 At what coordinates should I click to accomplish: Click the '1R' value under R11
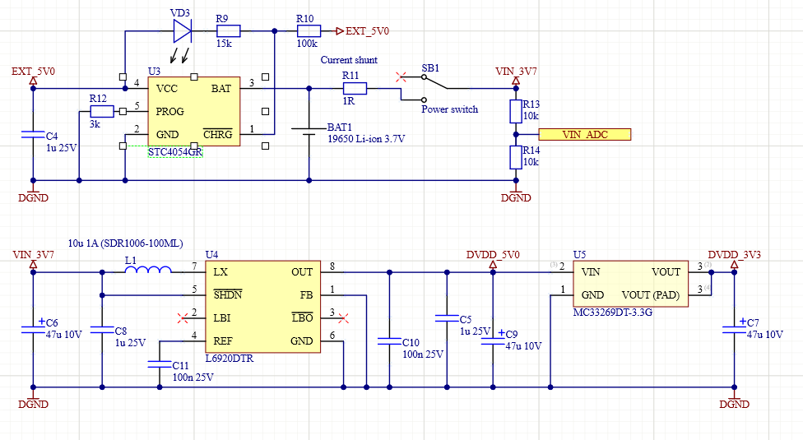pyautogui.click(x=349, y=101)
